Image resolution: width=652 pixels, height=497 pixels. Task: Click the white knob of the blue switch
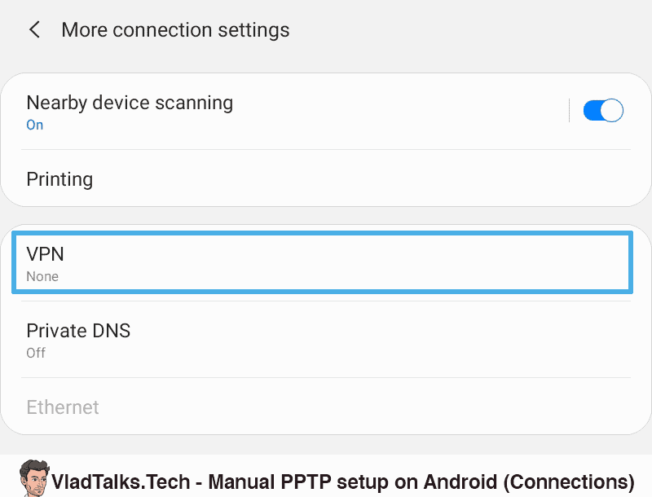pyautogui.click(x=612, y=111)
